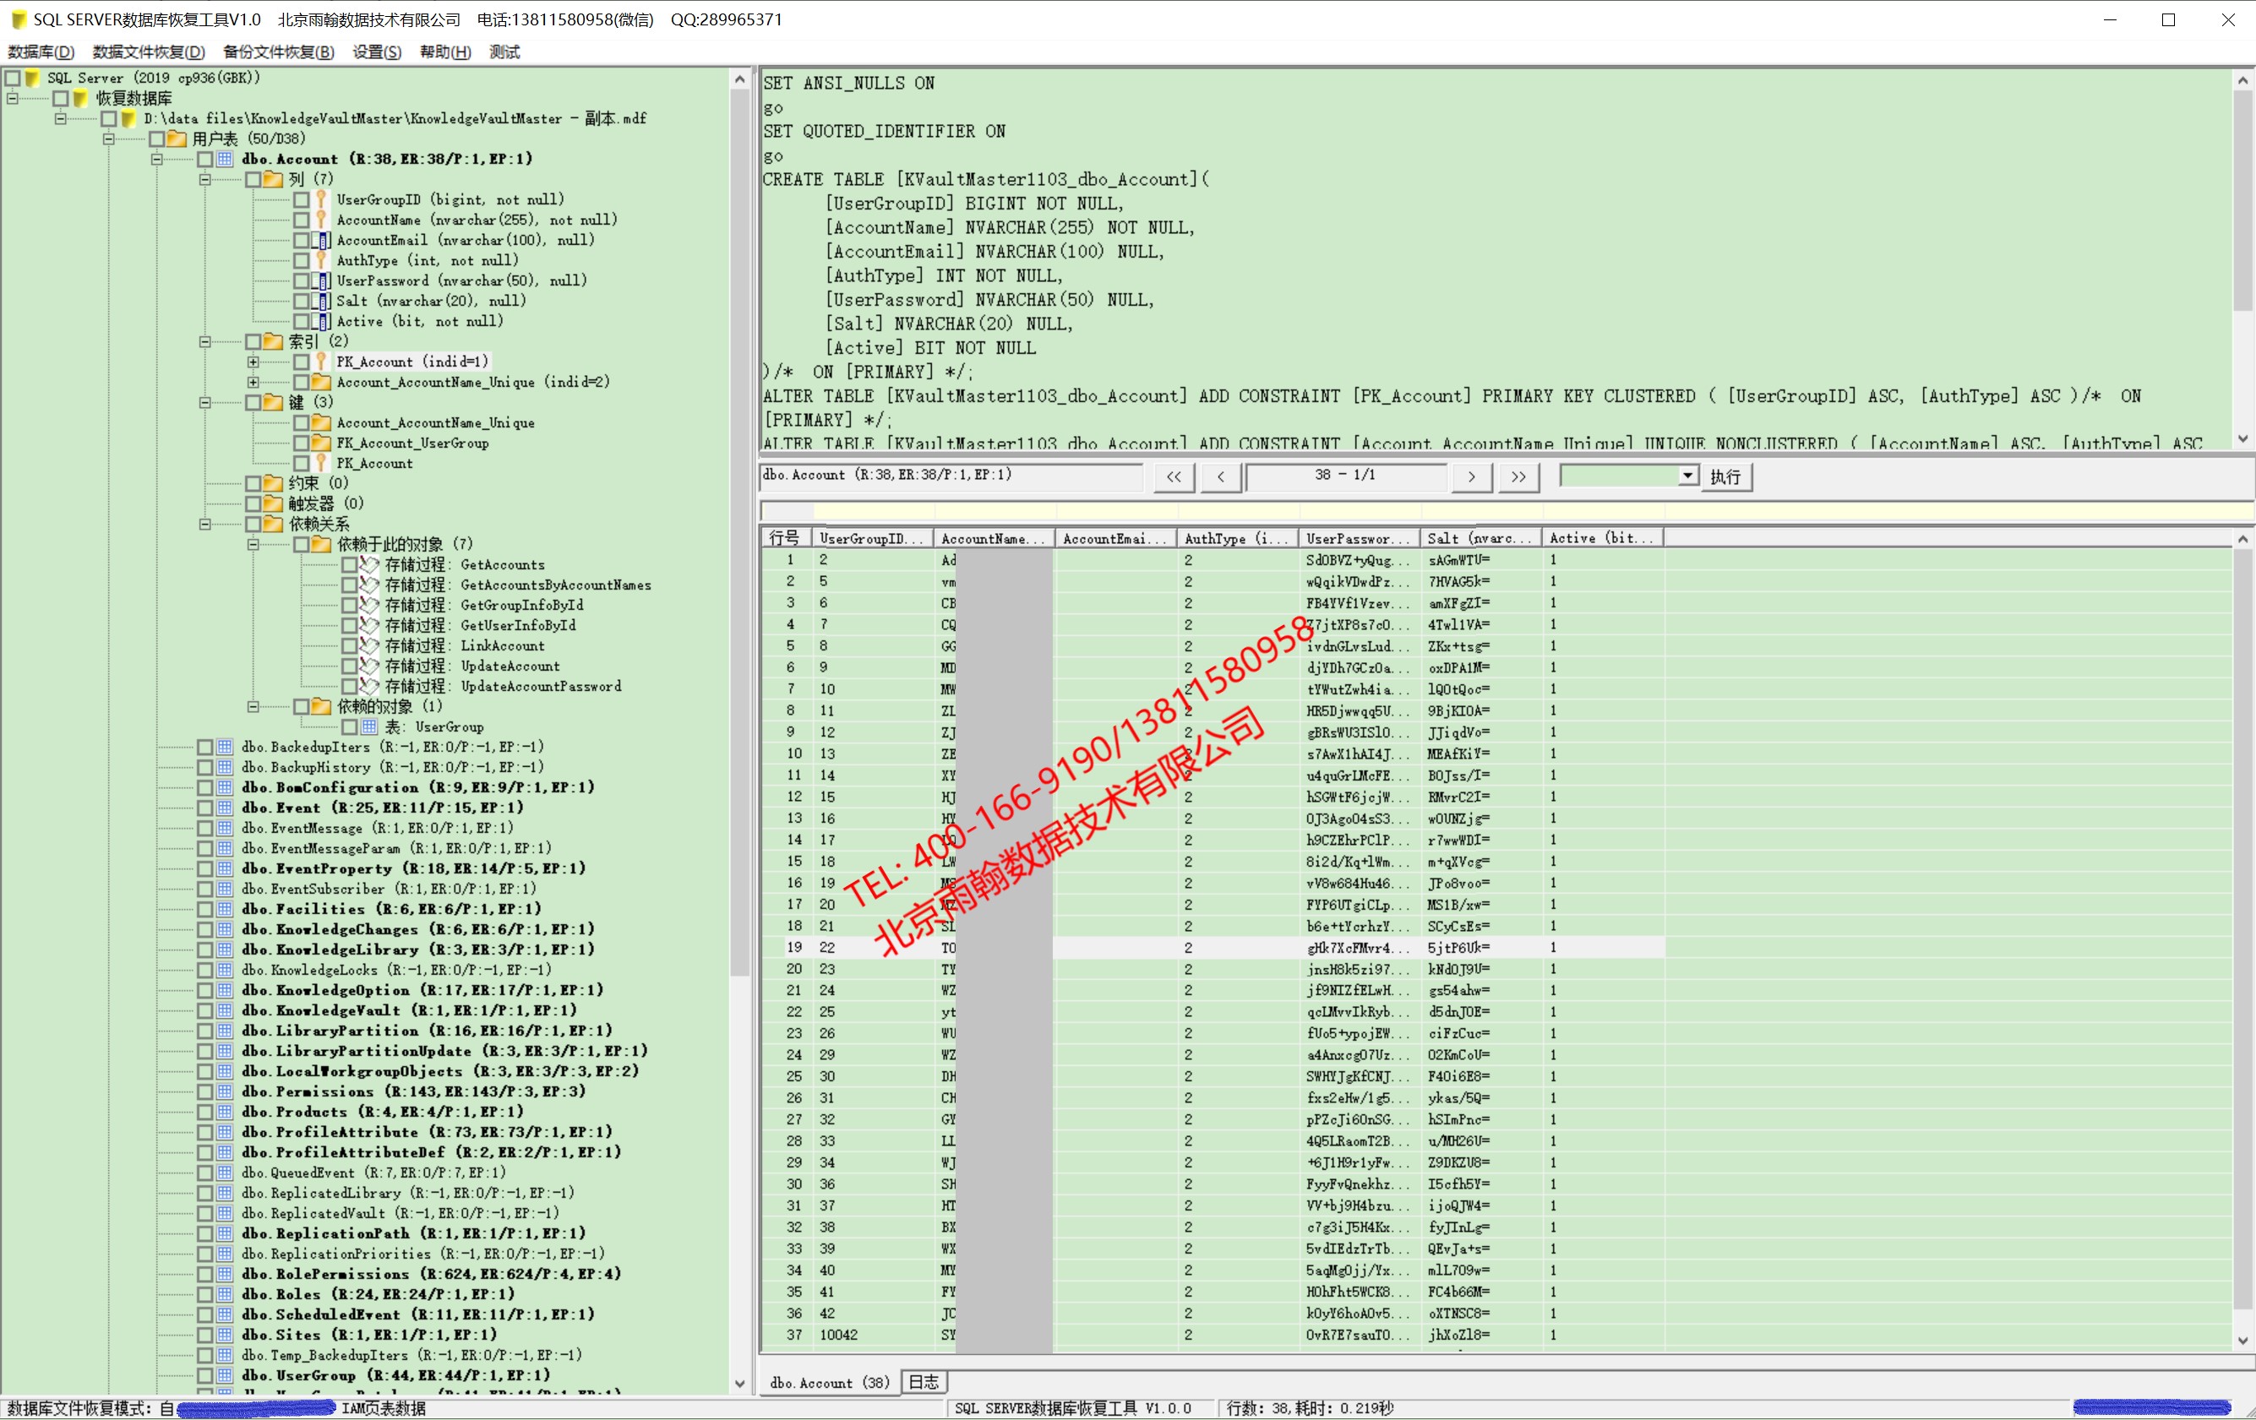Tick the checkbox for dbo.Roles table

pos(205,1294)
